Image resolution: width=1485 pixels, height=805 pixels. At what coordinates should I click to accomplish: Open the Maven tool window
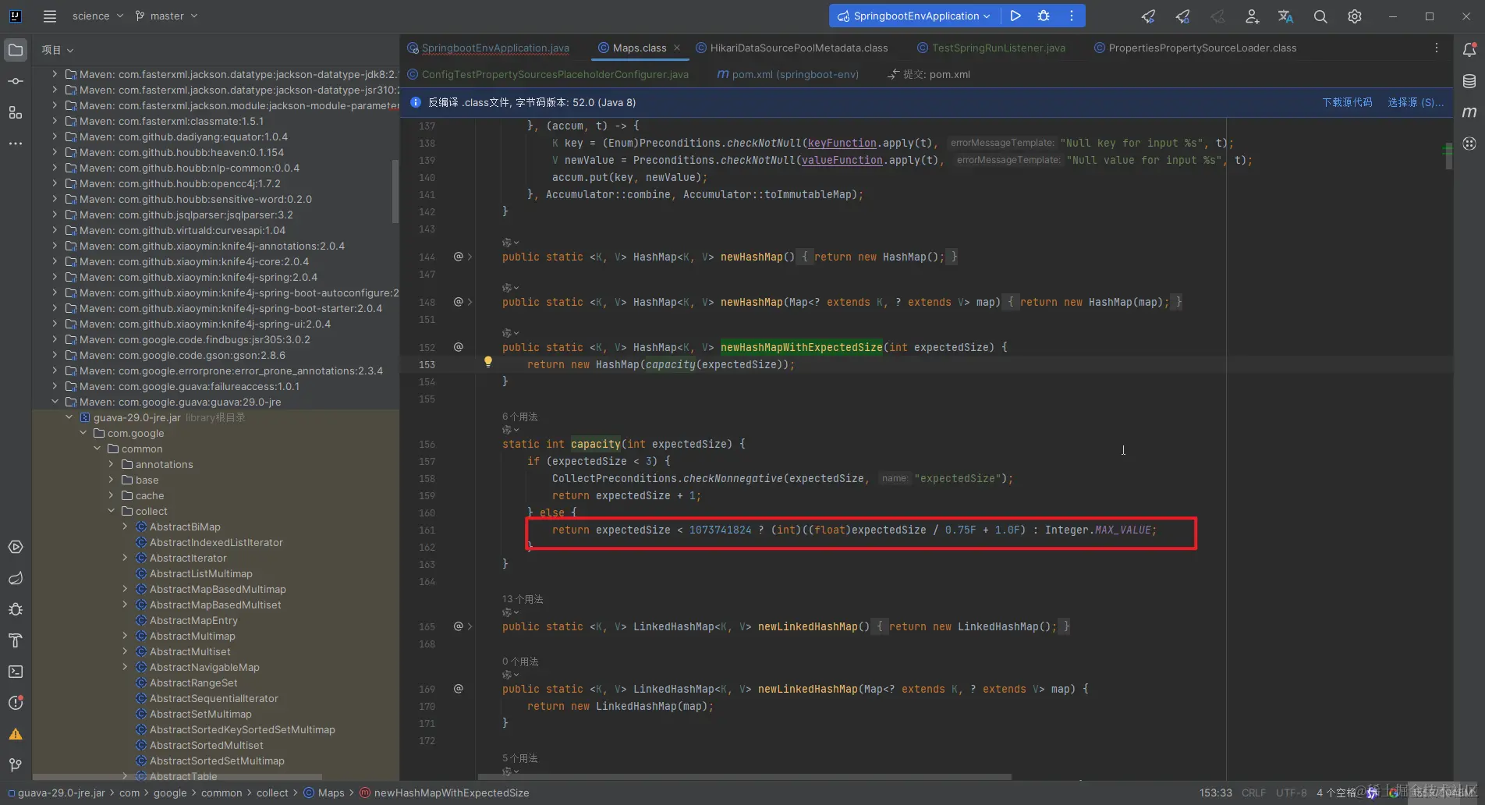1469,112
